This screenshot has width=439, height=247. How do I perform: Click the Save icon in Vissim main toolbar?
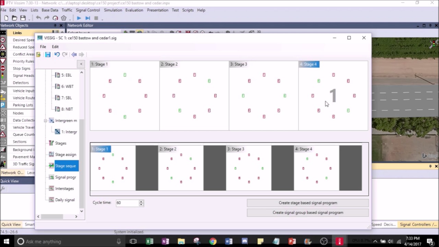click(23, 18)
